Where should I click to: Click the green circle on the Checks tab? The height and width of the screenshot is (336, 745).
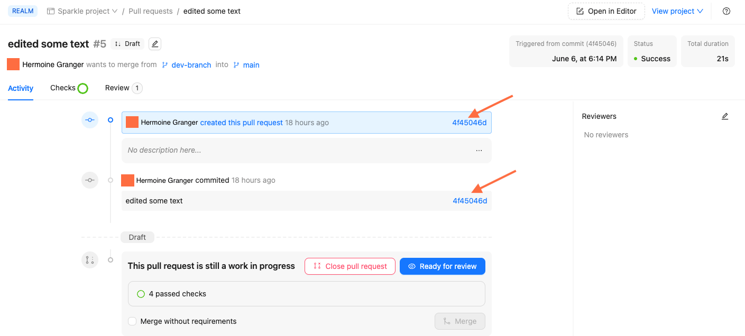83,88
